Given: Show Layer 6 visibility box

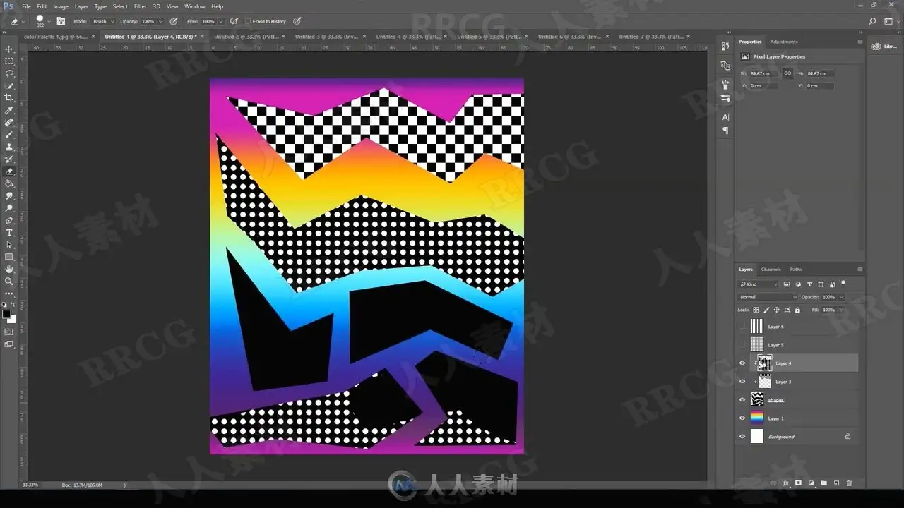Looking at the screenshot, I should click(742, 327).
